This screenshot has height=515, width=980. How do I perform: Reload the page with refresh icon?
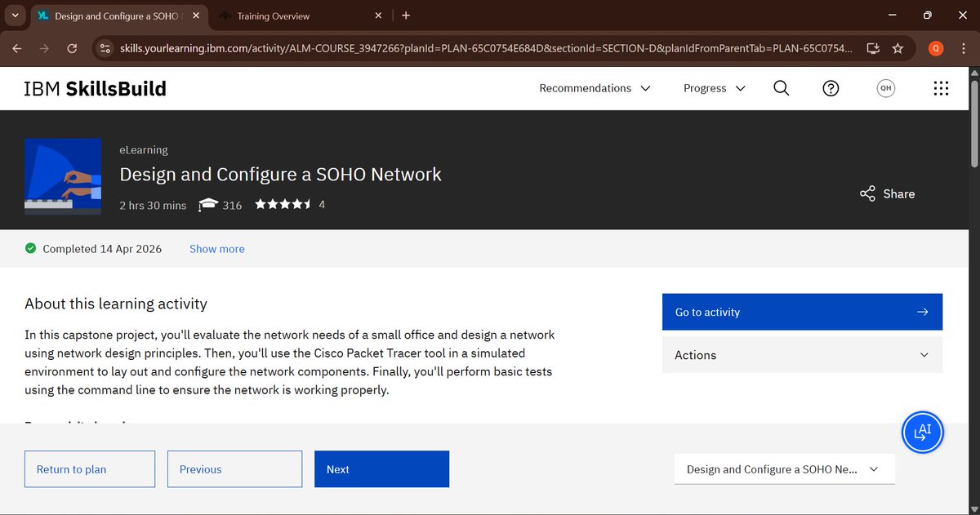(72, 48)
